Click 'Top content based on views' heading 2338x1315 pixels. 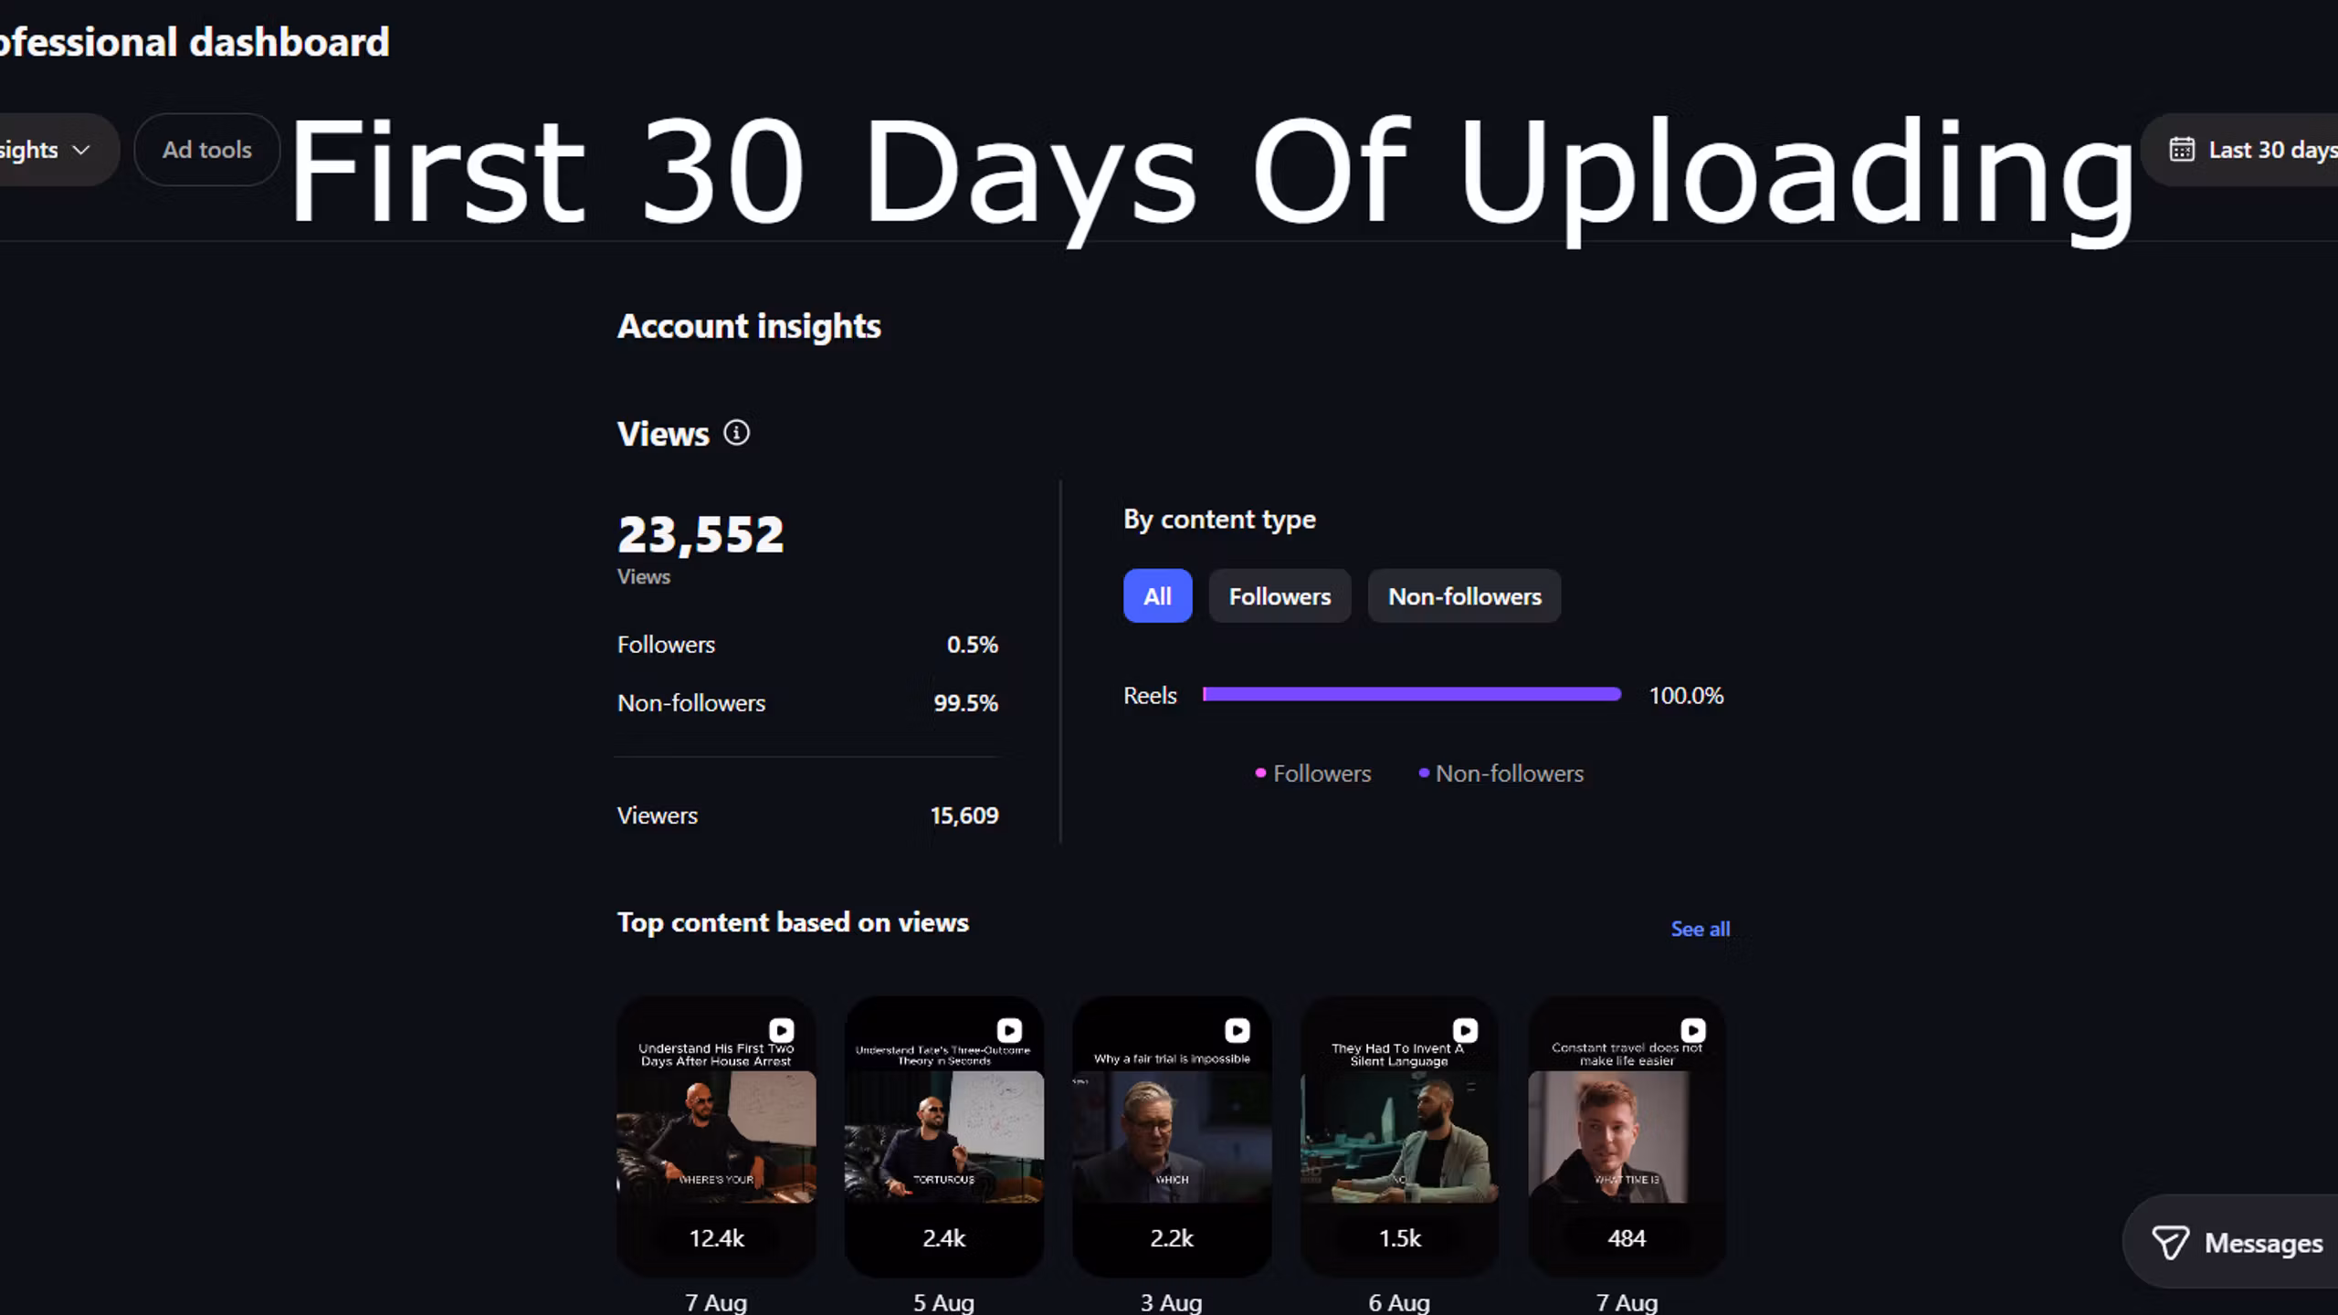[793, 922]
